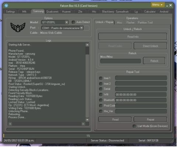The image size is (177, 147).
Task: Check the Imei 2 checkbox
Action: [x=101, y=84]
